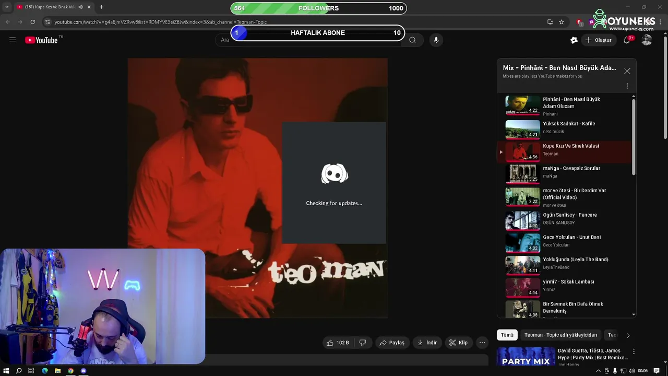Open Task View on the taskbar
This screenshot has height=376, width=668.
[x=31, y=371]
